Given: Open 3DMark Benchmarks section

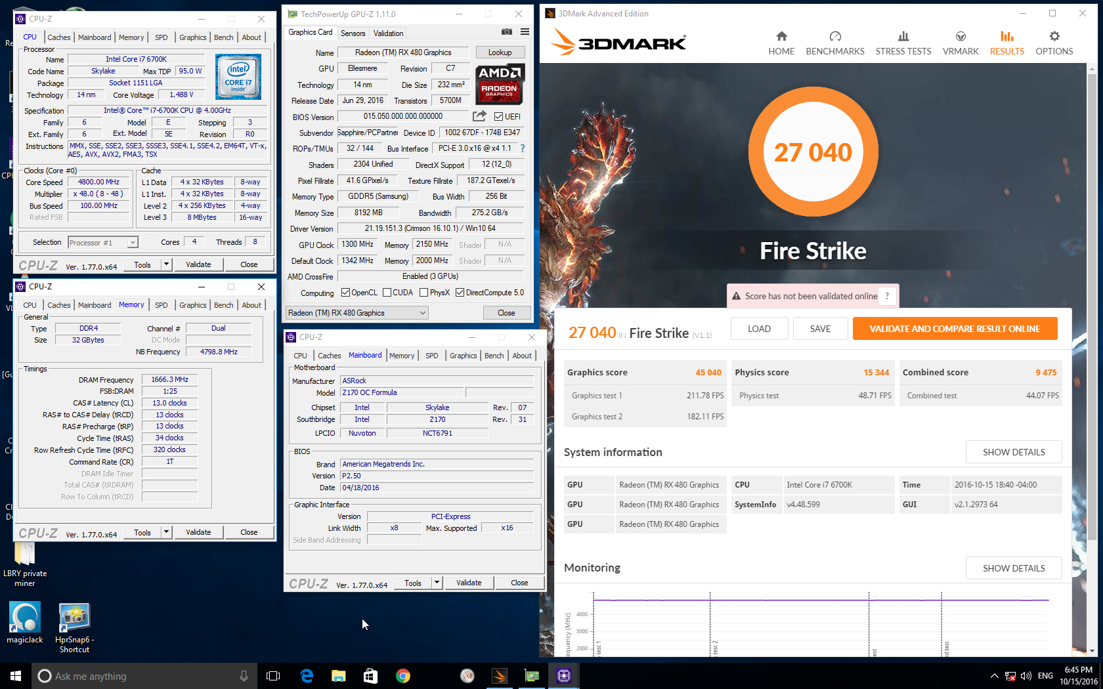Looking at the screenshot, I should (x=835, y=43).
